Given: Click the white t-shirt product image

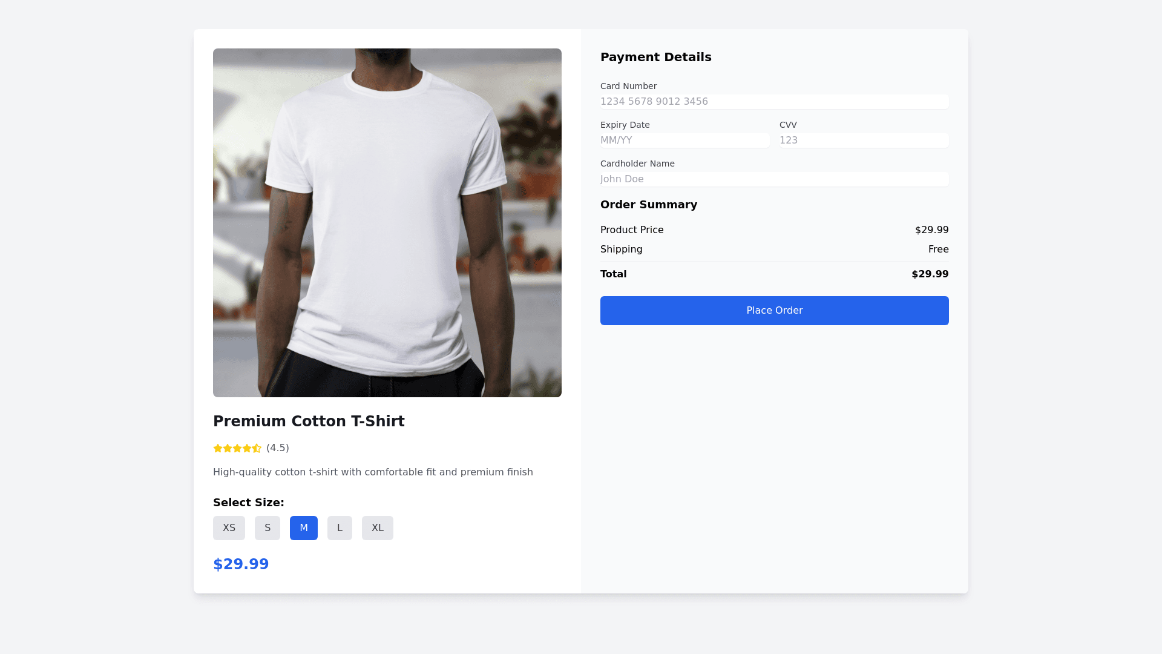Looking at the screenshot, I should pos(387,223).
